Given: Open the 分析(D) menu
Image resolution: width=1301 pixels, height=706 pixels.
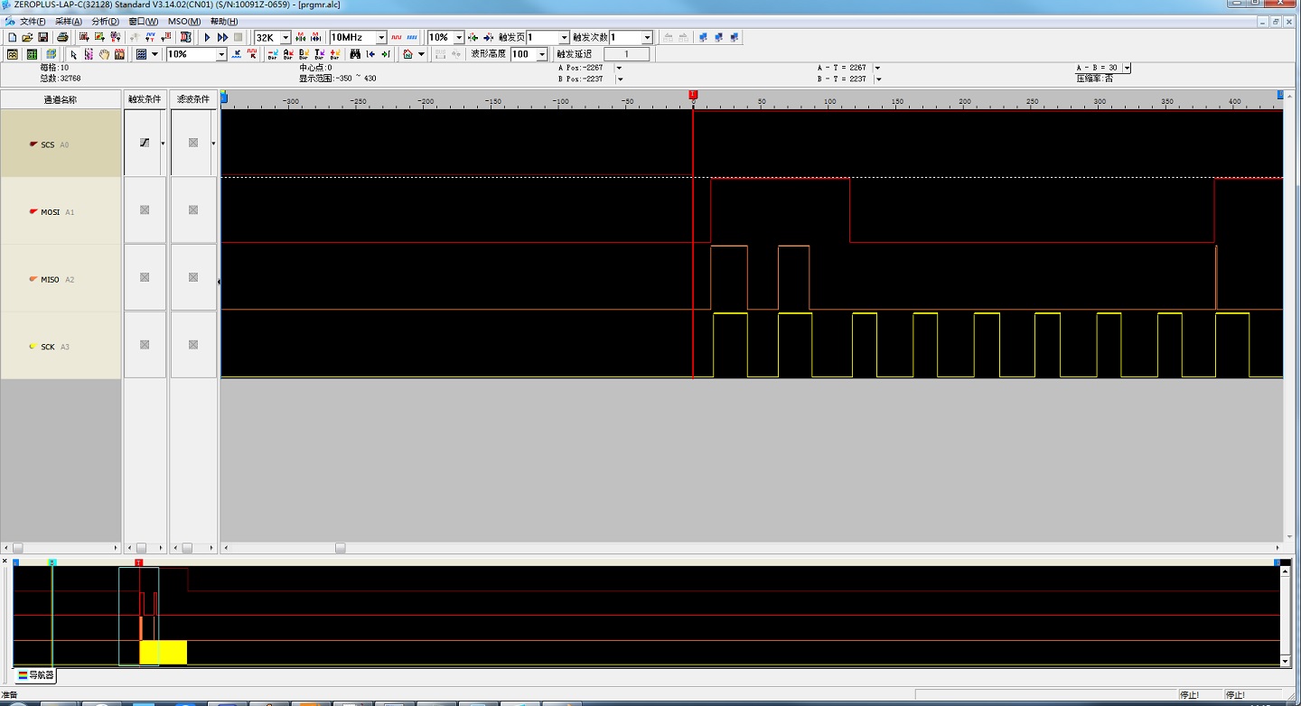Looking at the screenshot, I should tap(105, 21).
